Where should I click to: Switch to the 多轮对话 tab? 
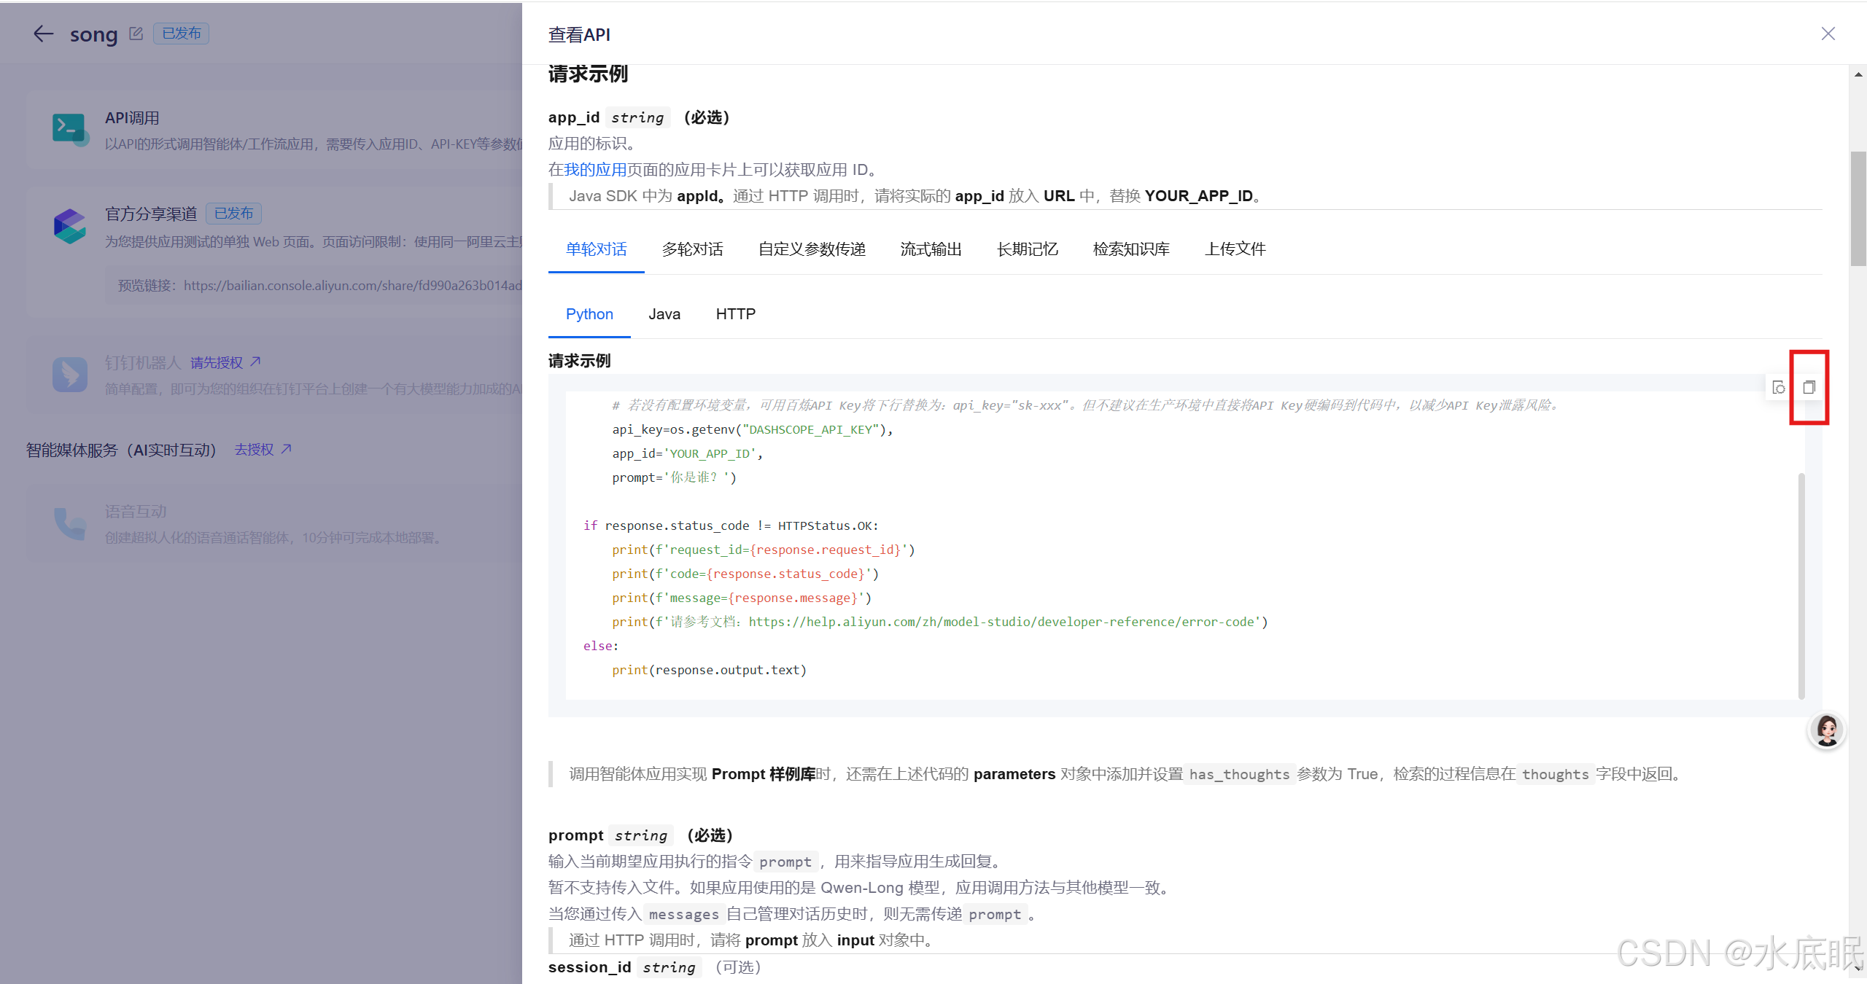[692, 249]
